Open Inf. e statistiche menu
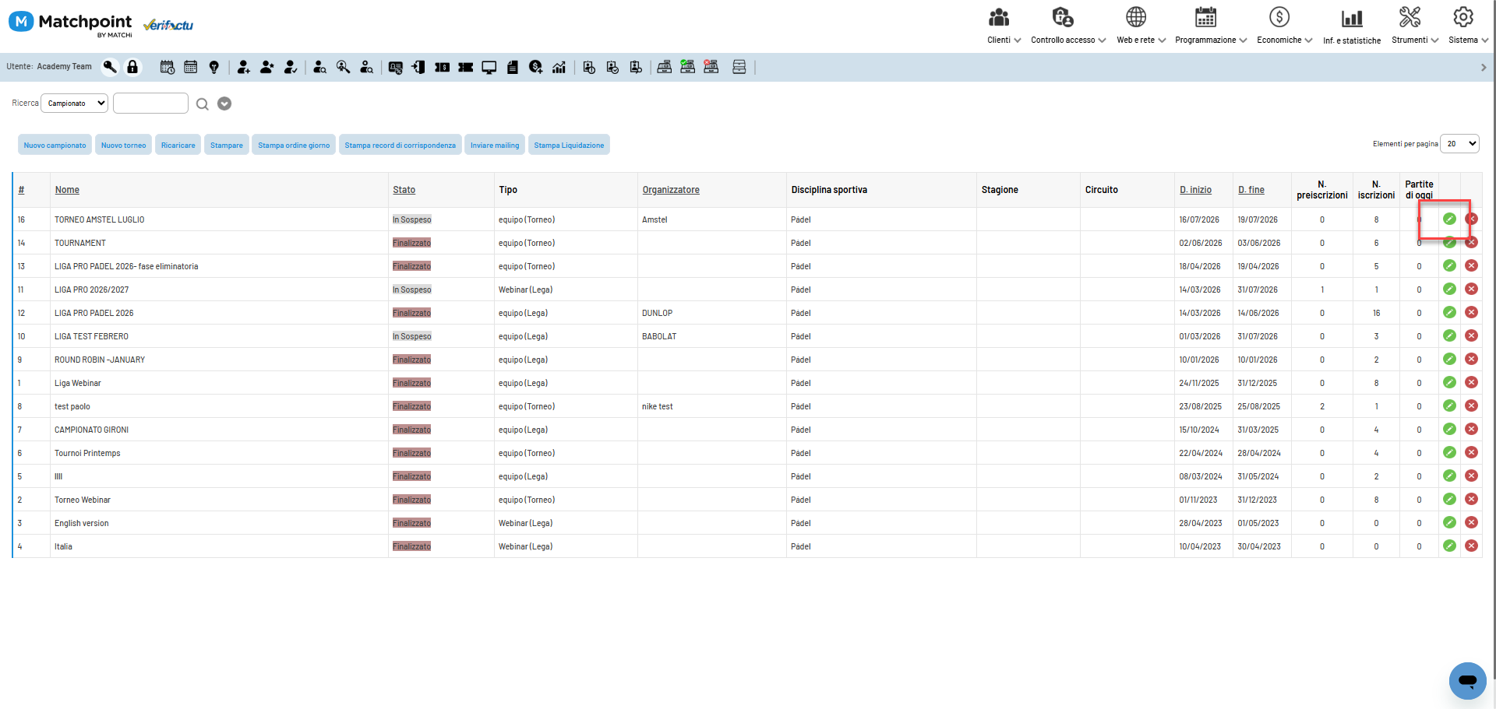 pos(1352,26)
